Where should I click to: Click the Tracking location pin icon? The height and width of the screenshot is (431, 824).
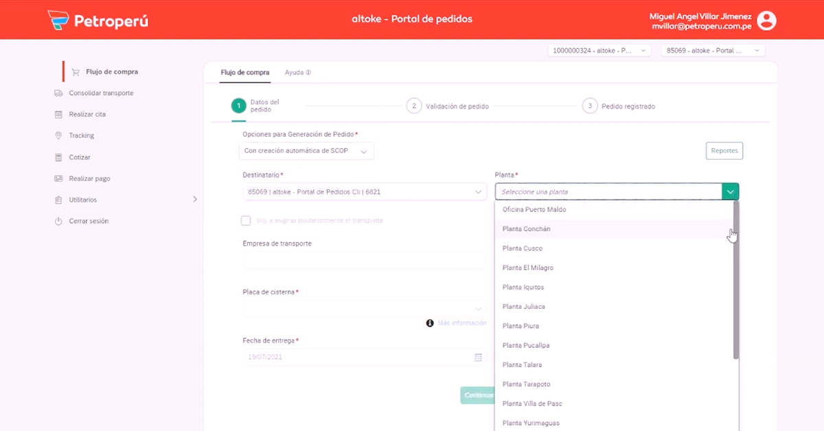[x=58, y=136]
